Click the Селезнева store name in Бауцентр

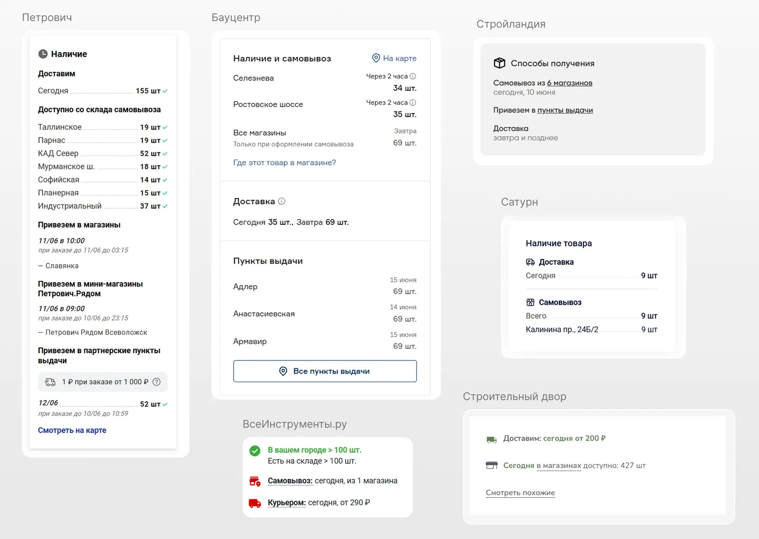point(254,78)
